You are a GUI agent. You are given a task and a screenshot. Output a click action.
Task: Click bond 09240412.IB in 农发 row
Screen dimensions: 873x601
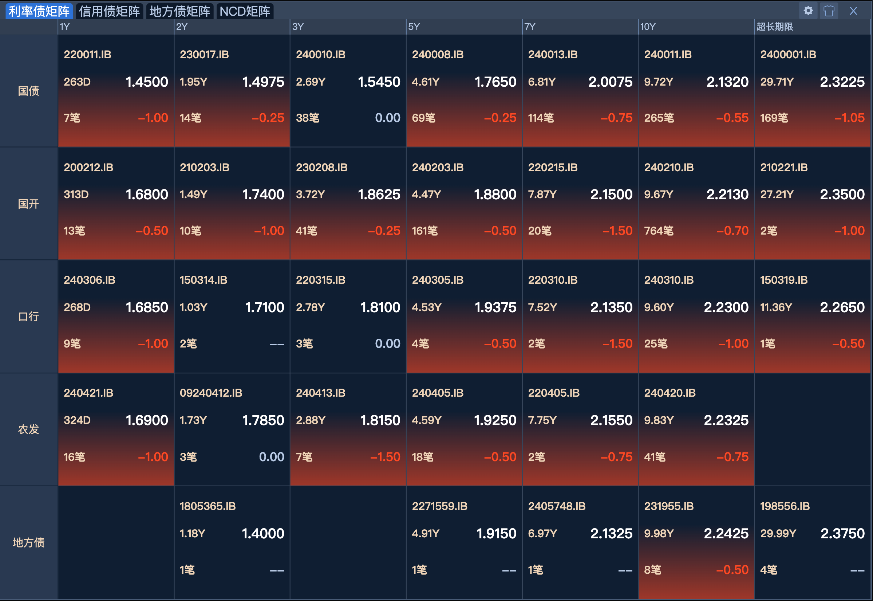tap(211, 393)
